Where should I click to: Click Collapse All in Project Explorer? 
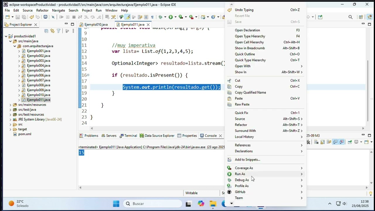46,31
